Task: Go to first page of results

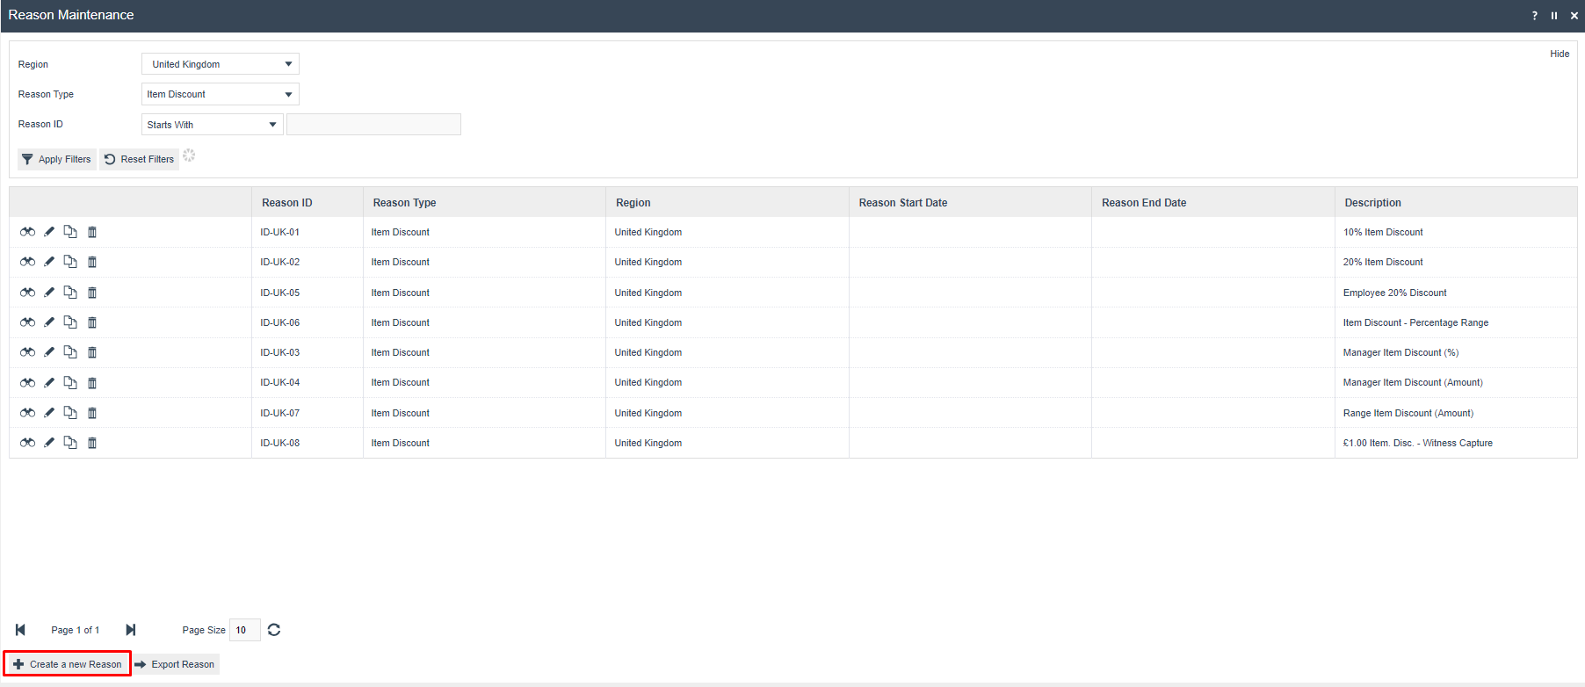Action: (x=20, y=630)
